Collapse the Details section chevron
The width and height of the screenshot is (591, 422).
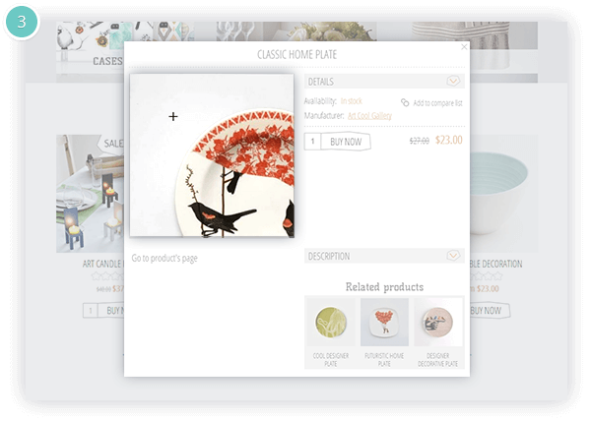coord(453,81)
